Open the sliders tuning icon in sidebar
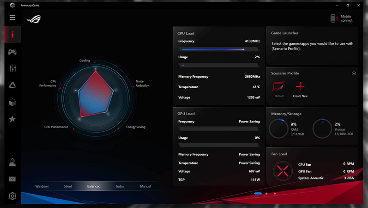 (12, 68)
